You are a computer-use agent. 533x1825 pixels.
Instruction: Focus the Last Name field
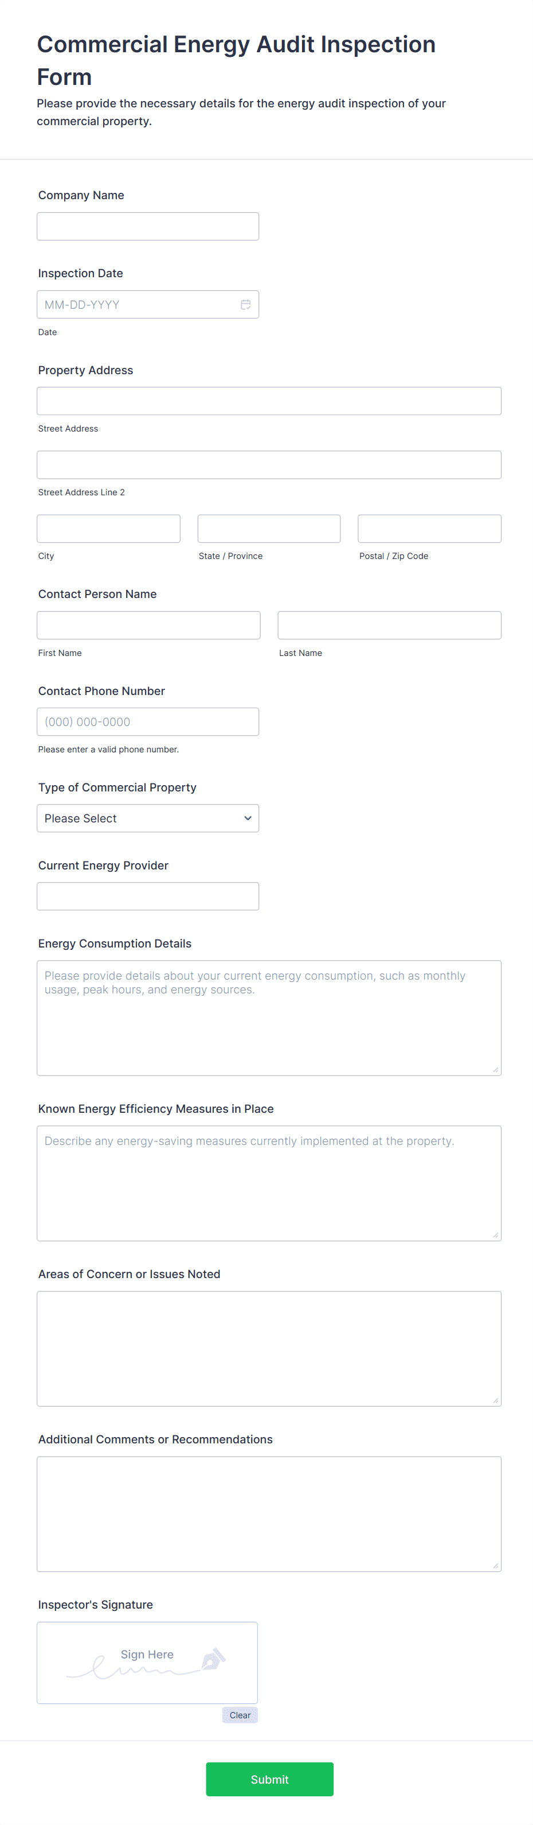tap(389, 625)
